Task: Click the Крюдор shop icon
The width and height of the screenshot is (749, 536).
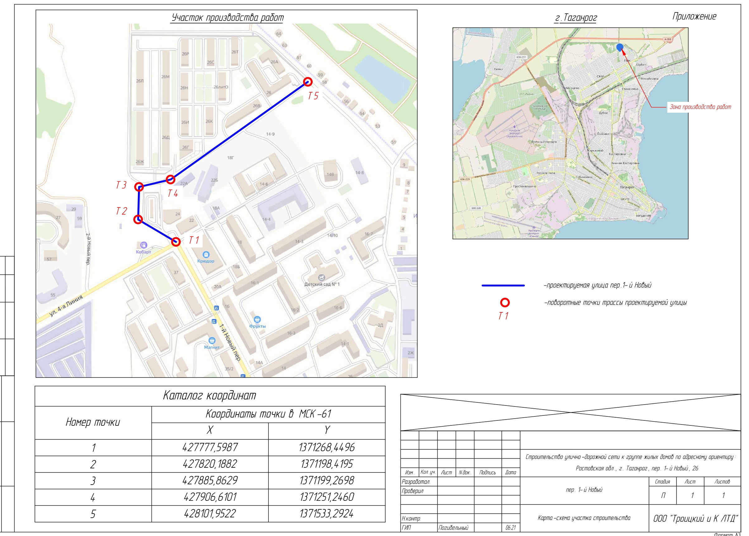Action: [x=206, y=254]
